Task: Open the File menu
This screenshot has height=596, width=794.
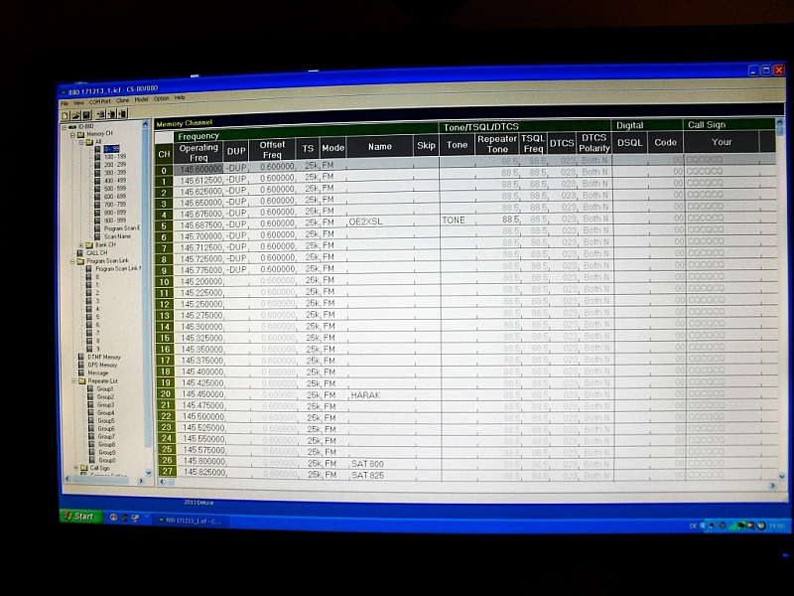Action: (65, 102)
